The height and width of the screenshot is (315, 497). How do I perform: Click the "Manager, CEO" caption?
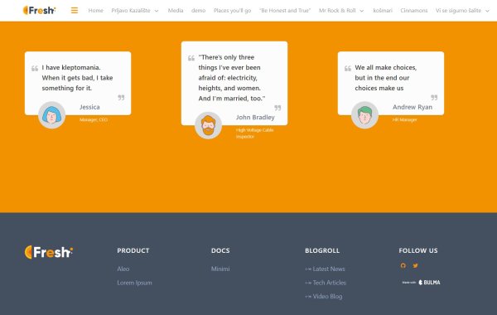pos(94,119)
